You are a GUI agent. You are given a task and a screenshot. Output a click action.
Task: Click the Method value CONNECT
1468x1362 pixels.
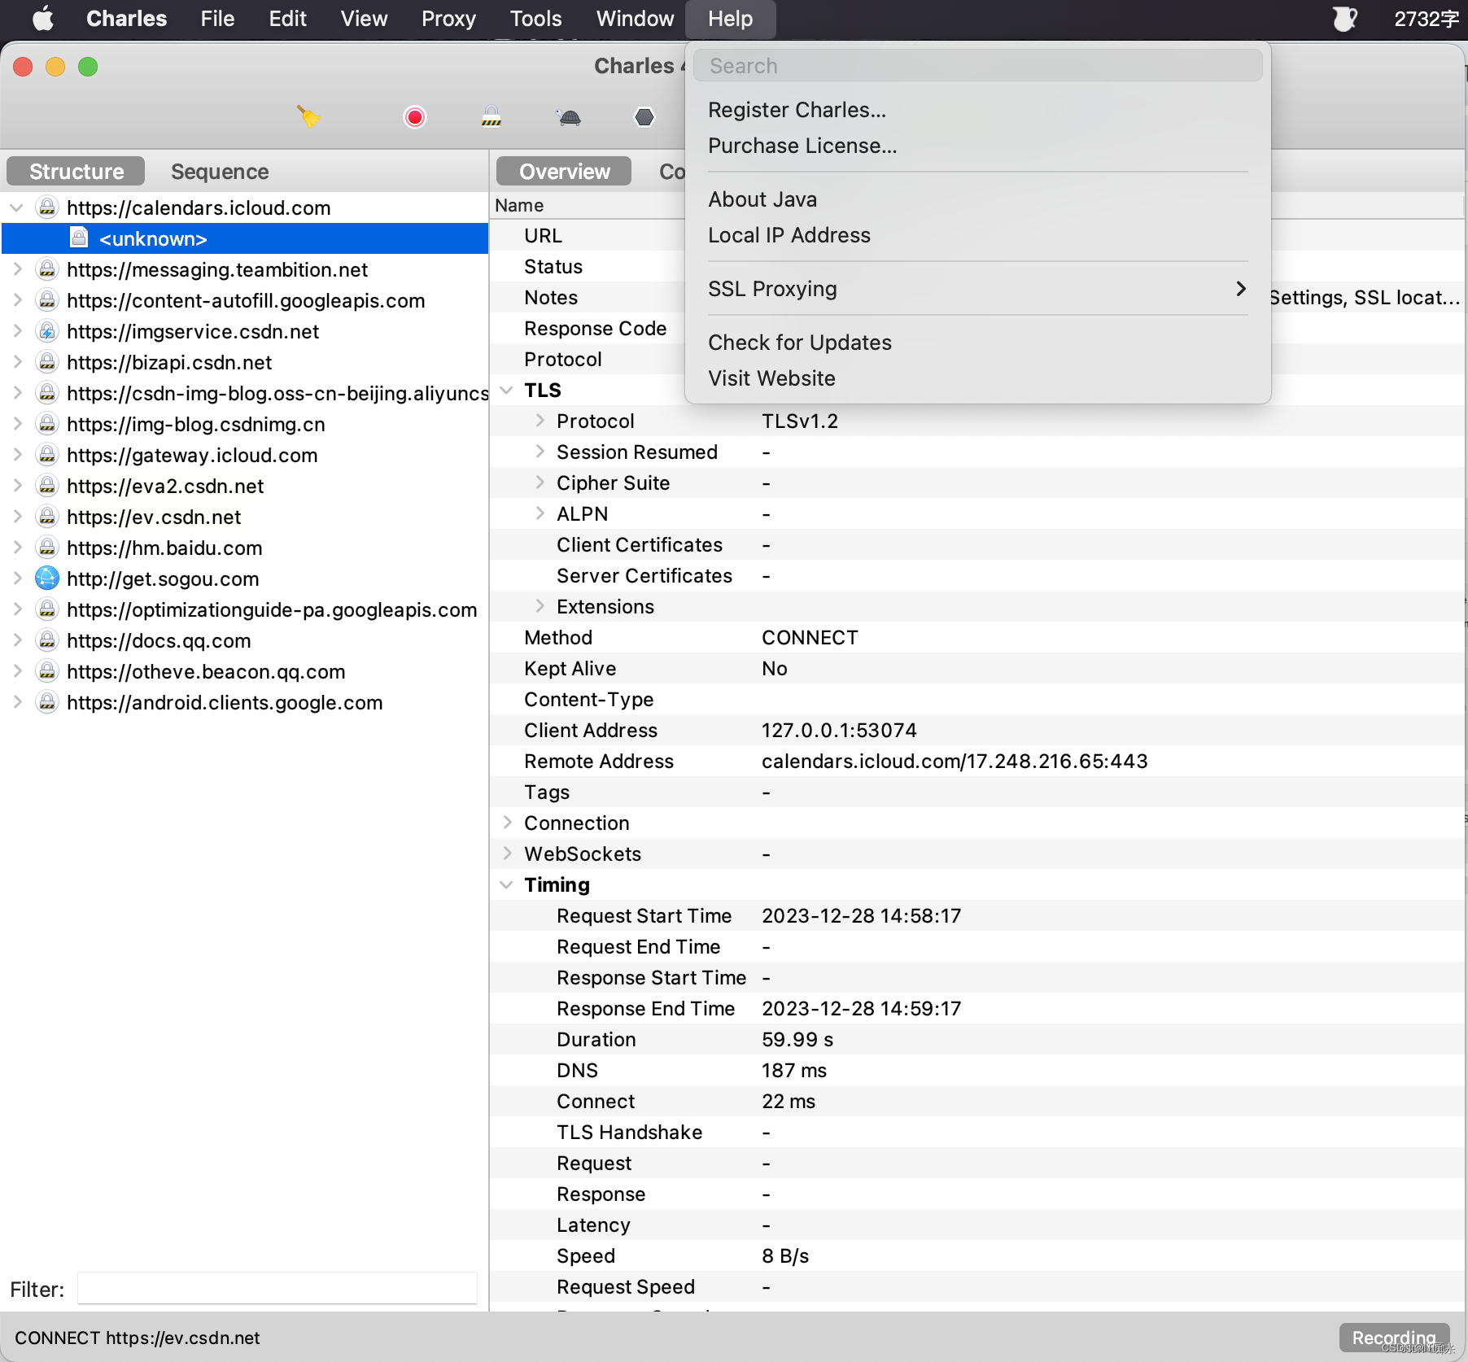(810, 637)
